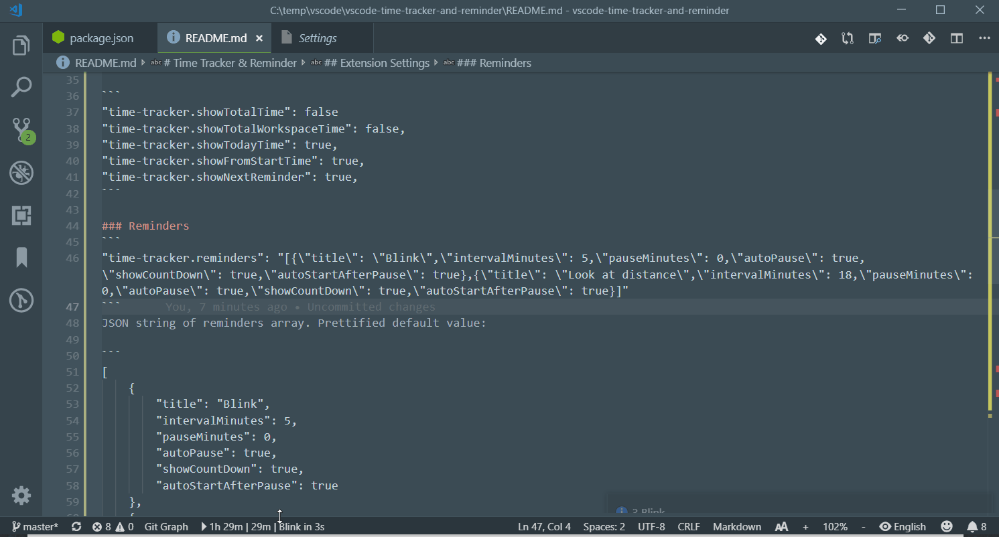Open the Manage gear in activity bar
The image size is (999, 537).
tap(21, 495)
